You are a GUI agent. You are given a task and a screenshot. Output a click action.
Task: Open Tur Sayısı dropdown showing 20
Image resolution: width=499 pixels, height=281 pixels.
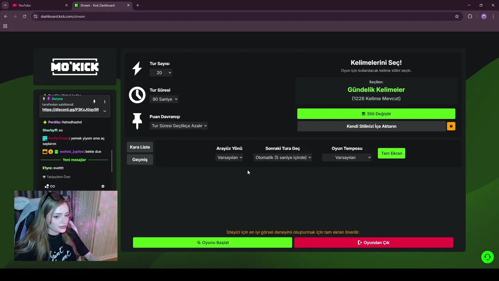coord(161,73)
